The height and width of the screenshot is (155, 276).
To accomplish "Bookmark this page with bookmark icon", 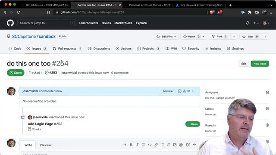I will click(x=48, y=12).
